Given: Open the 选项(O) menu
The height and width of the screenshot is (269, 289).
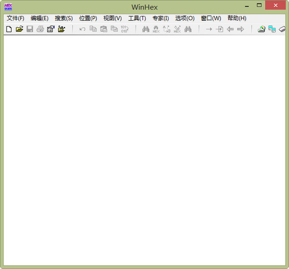Looking at the screenshot, I should click(185, 18).
